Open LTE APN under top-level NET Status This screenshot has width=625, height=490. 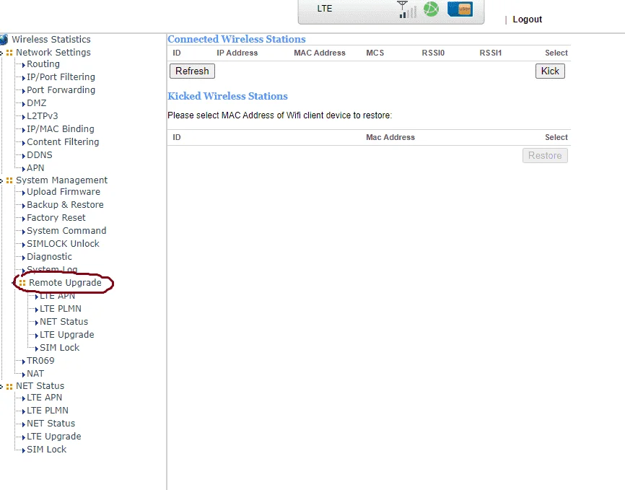44,398
